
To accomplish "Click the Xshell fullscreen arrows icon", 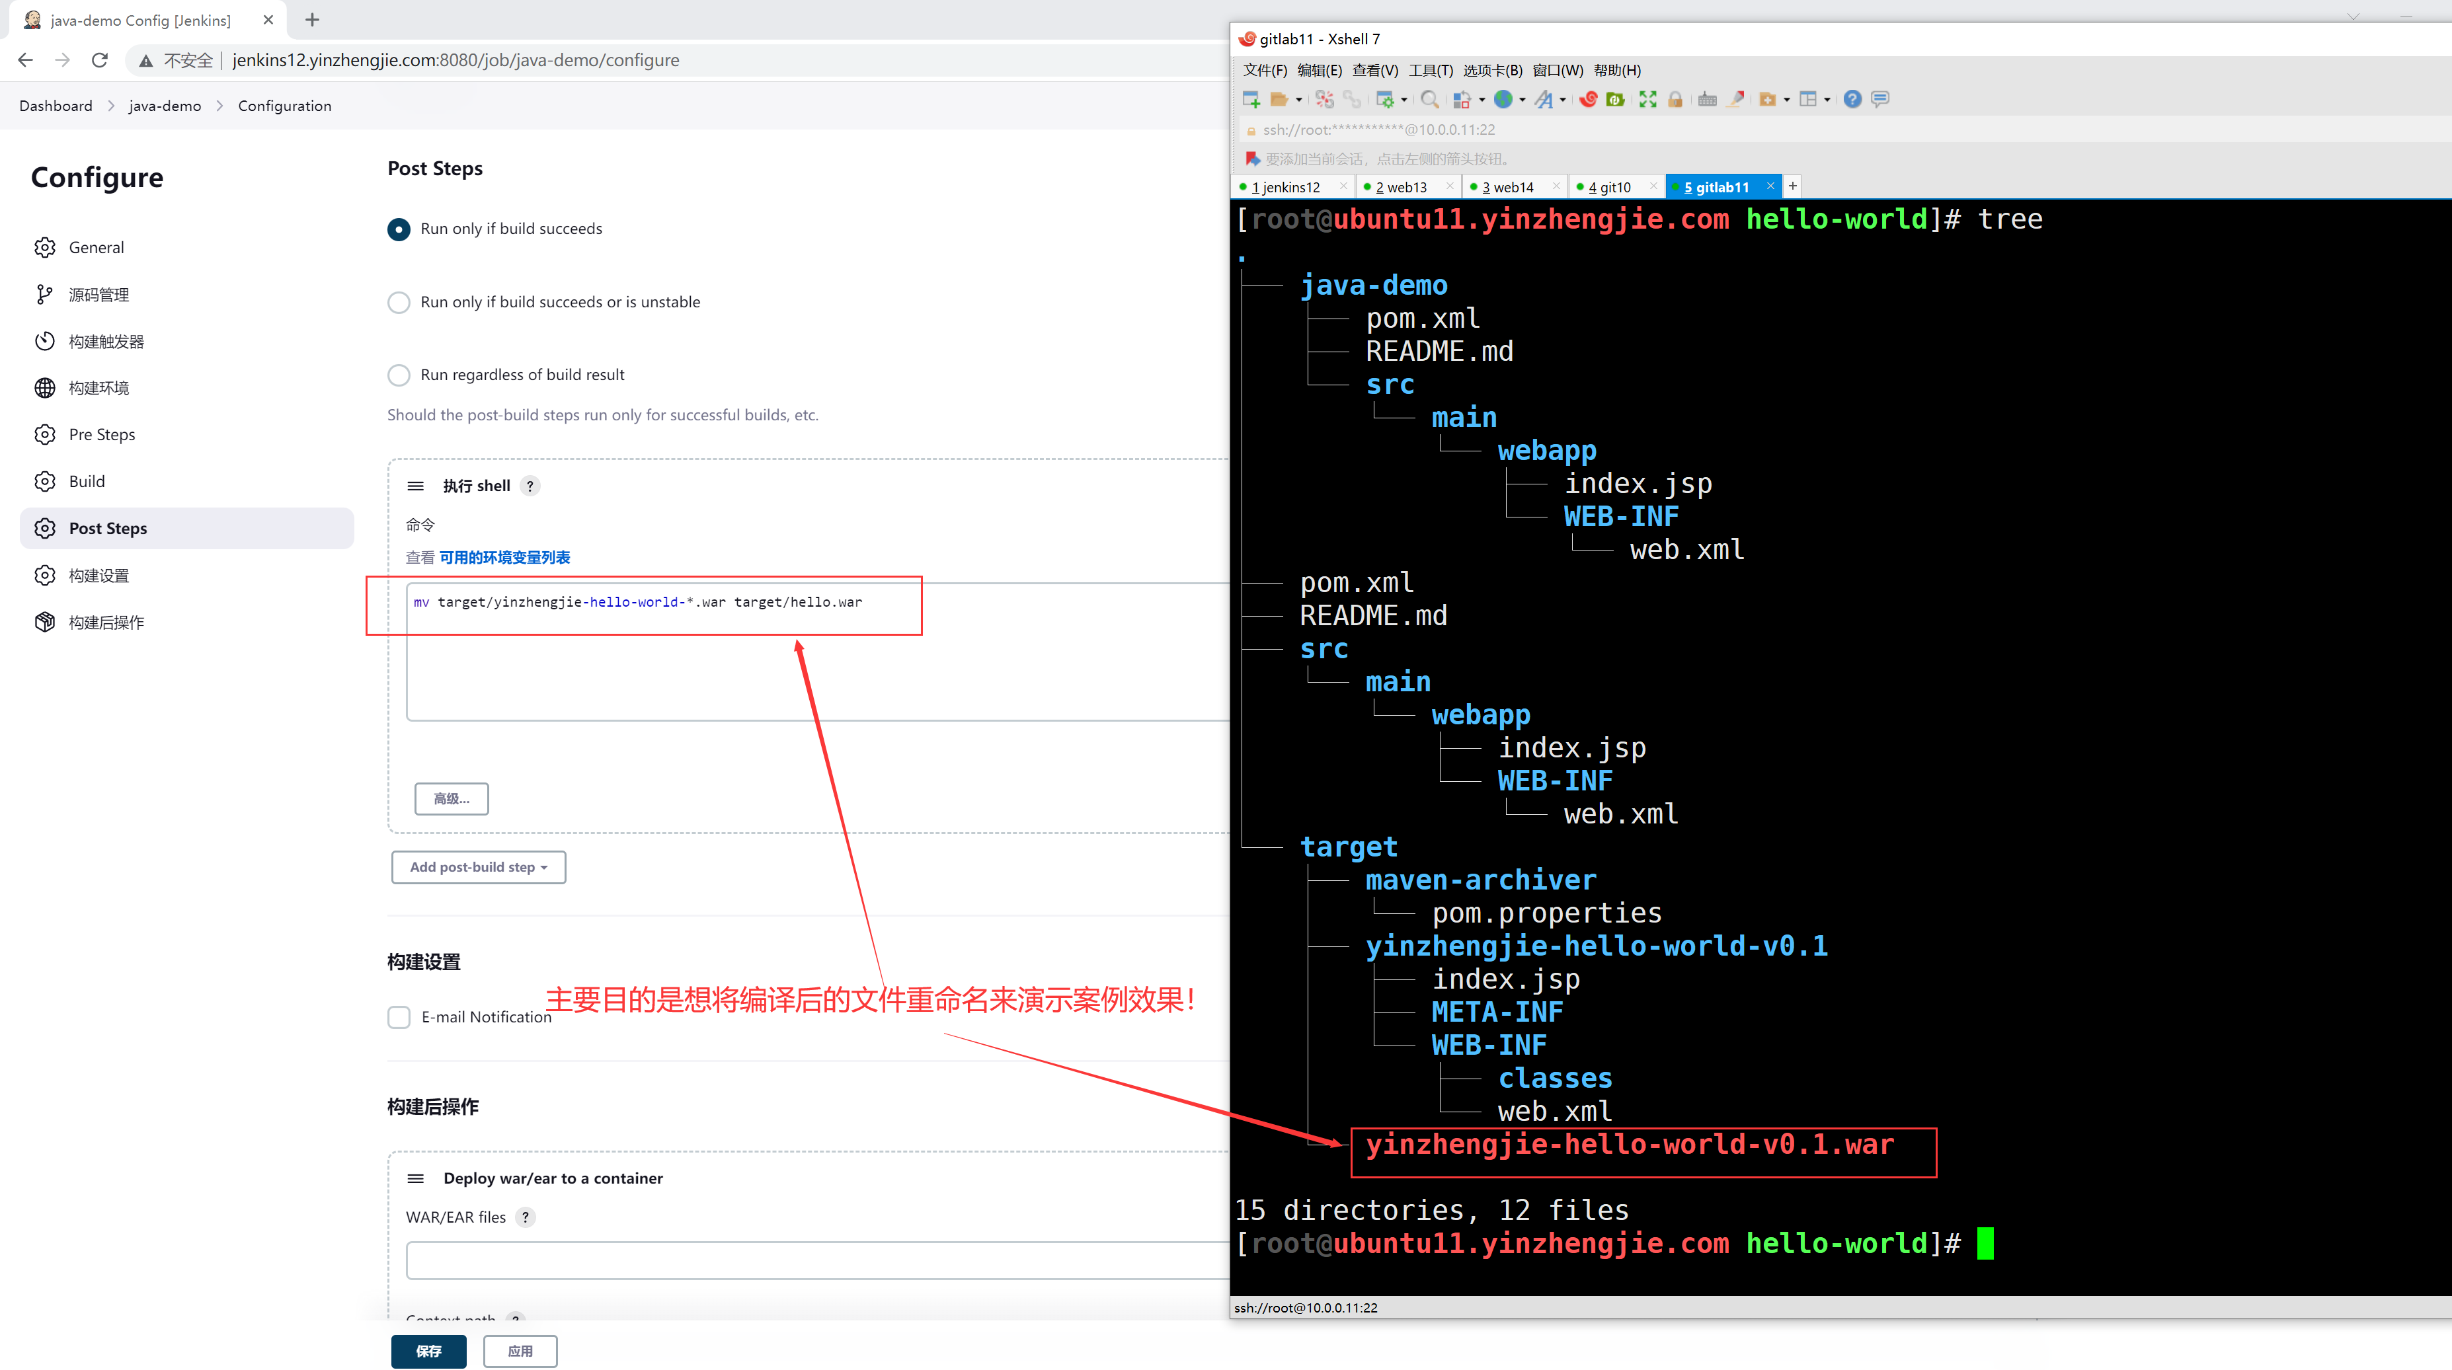I will (1647, 99).
